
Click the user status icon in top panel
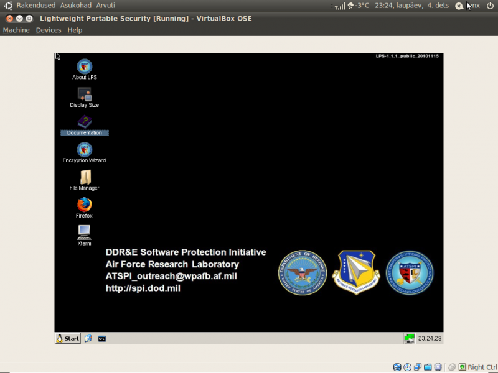pyautogui.click(x=459, y=6)
